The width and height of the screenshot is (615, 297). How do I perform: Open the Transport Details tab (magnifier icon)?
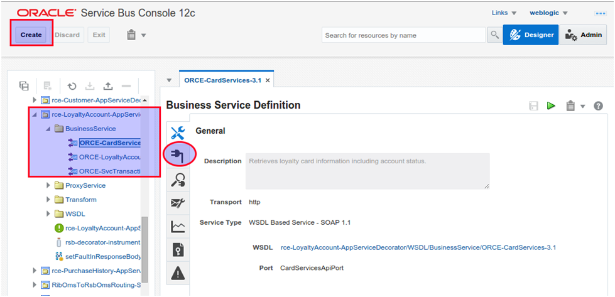pyautogui.click(x=178, y=180)
